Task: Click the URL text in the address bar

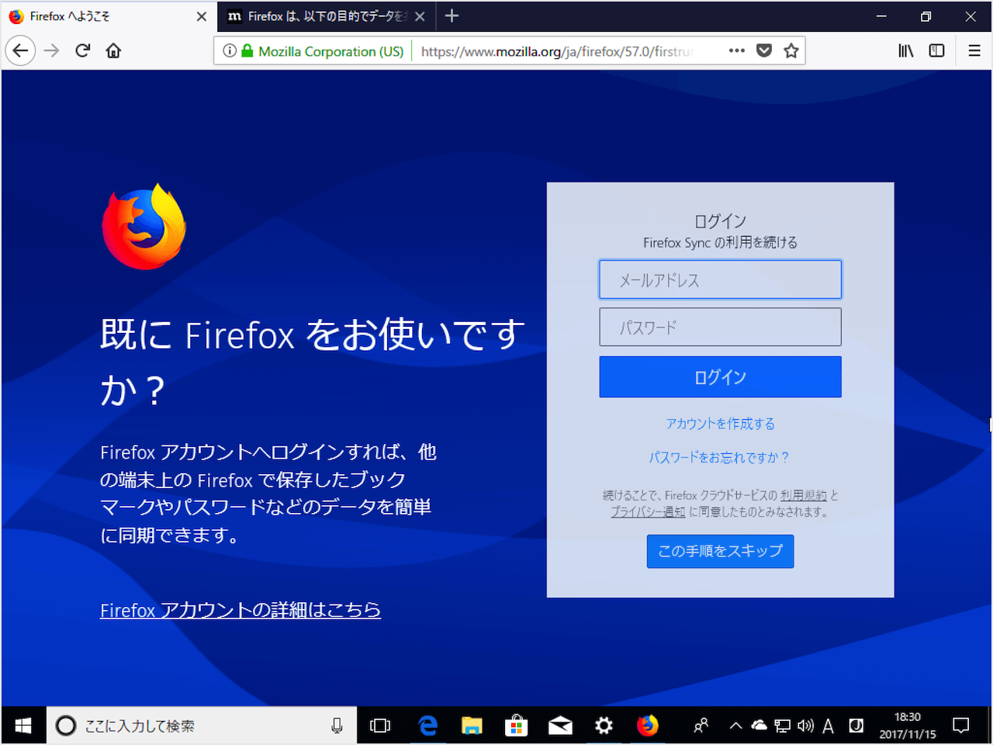Action: 557,51
